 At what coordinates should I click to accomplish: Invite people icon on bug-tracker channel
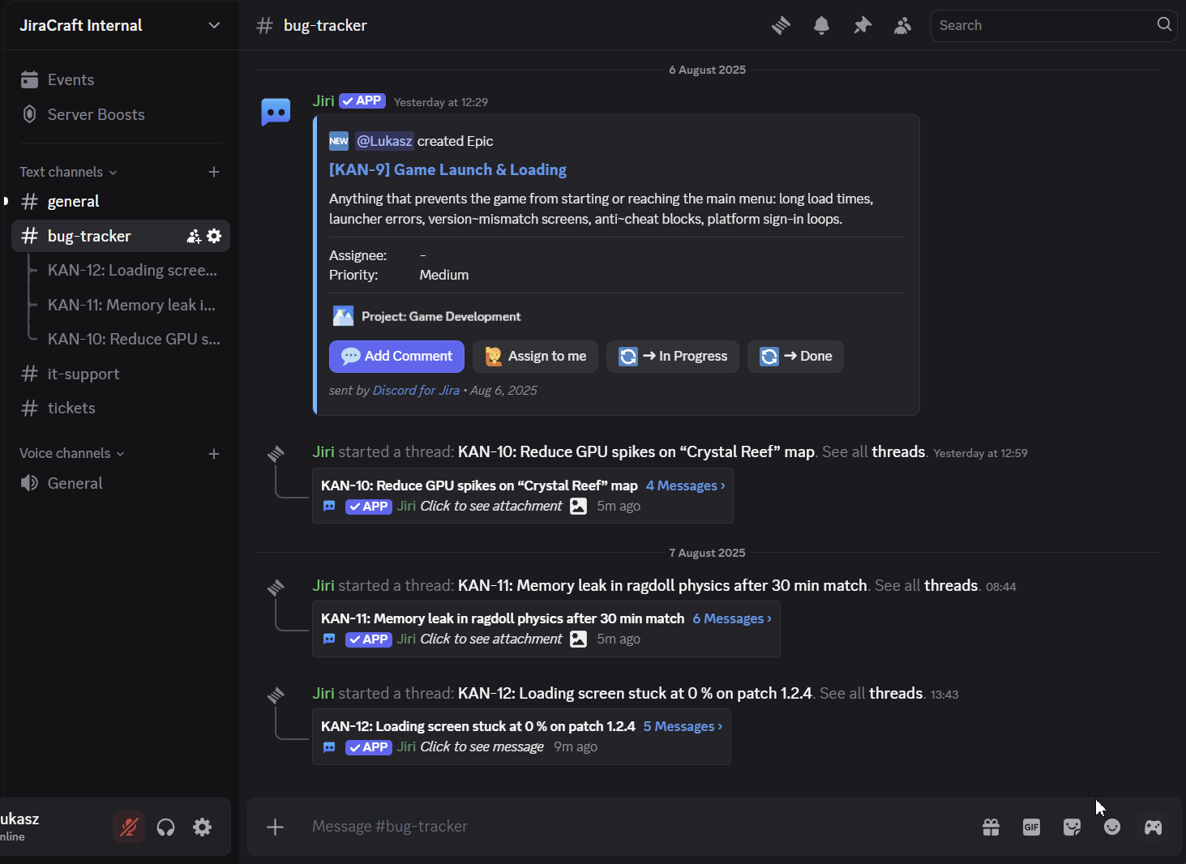[x=194, y=236]
